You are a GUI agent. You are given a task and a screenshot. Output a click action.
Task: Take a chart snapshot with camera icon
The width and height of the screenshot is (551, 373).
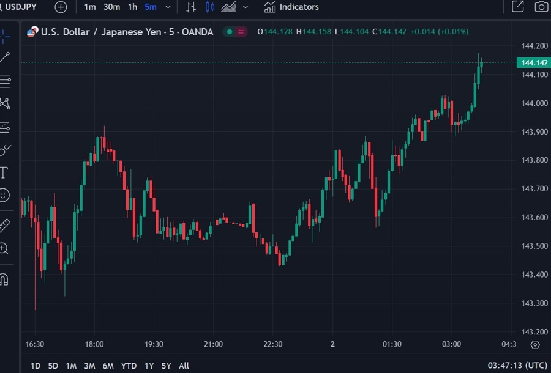click(541, 7)
